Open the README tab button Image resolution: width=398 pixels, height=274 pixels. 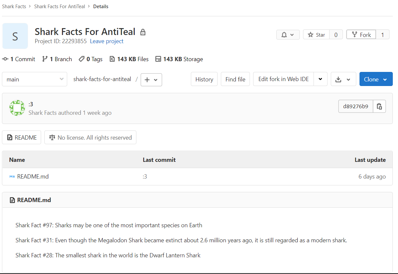point(22,138)
